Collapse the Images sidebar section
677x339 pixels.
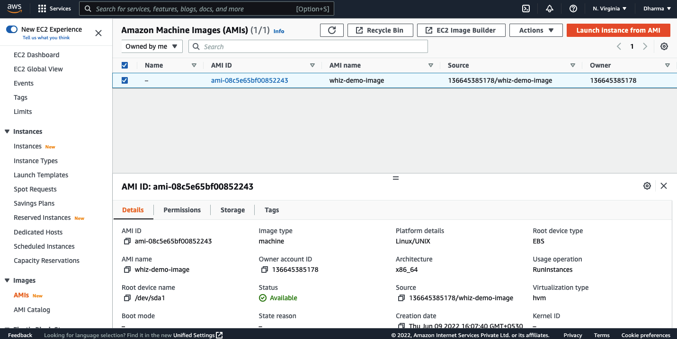click(7, 280)
